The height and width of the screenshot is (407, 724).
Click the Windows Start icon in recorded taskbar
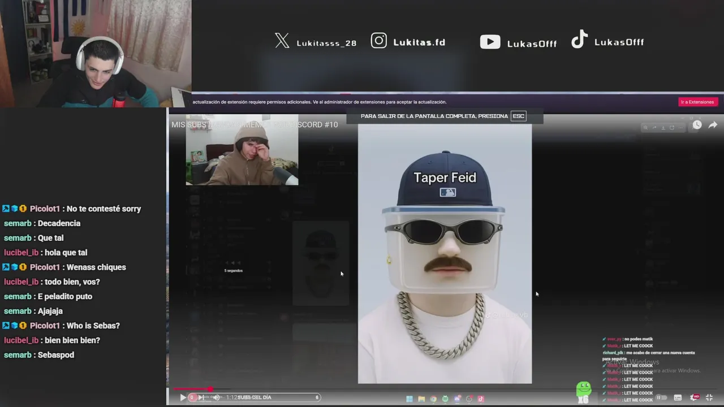pos(410,399)
